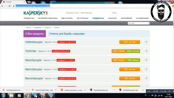This screenshot has height=98, width=174.
Task: Download RectorDecryptor ZIP file
Action: pyautogui.click(x=119, y=60)
